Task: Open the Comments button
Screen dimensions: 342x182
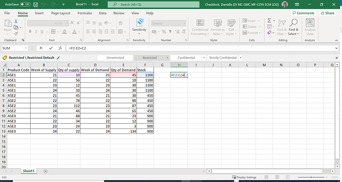Action: pyautogui.click(x=303, y=13)
